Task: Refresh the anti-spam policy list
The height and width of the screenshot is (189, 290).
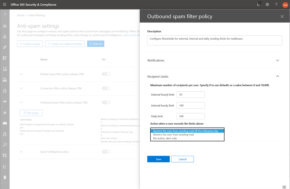Action: pos(96,44)
